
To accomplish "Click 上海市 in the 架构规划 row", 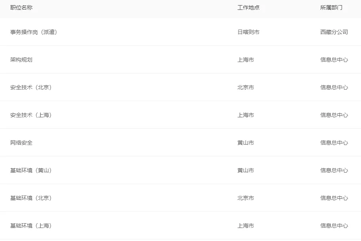I will [246, 60].
